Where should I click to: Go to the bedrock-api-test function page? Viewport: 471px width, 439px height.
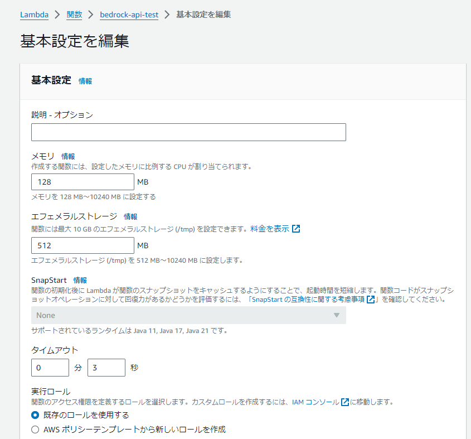tap(129, 15)
